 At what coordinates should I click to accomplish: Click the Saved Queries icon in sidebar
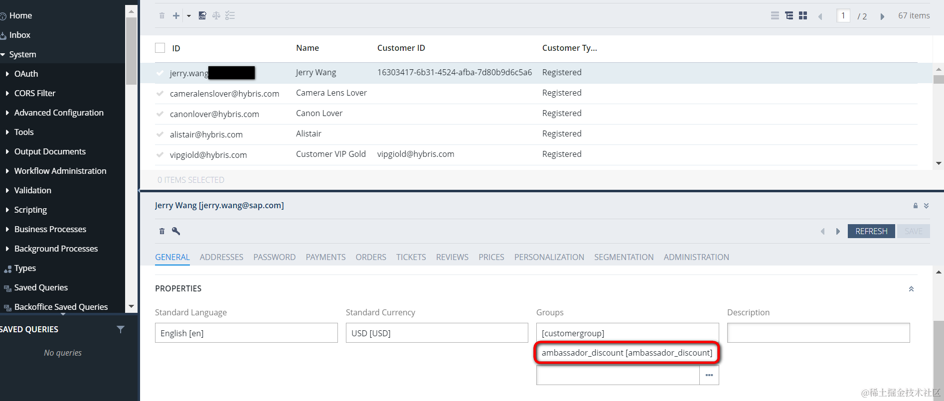click(x=7, y=288)
